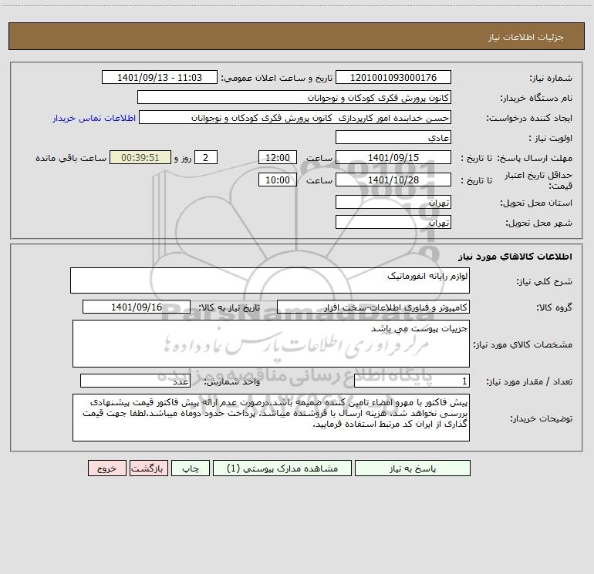Image resolution: width=594 pixels, height=574 pixels.
Task: Click the جزئیات اطلاعات نیاز header title
Action: (x=526, y=37)
